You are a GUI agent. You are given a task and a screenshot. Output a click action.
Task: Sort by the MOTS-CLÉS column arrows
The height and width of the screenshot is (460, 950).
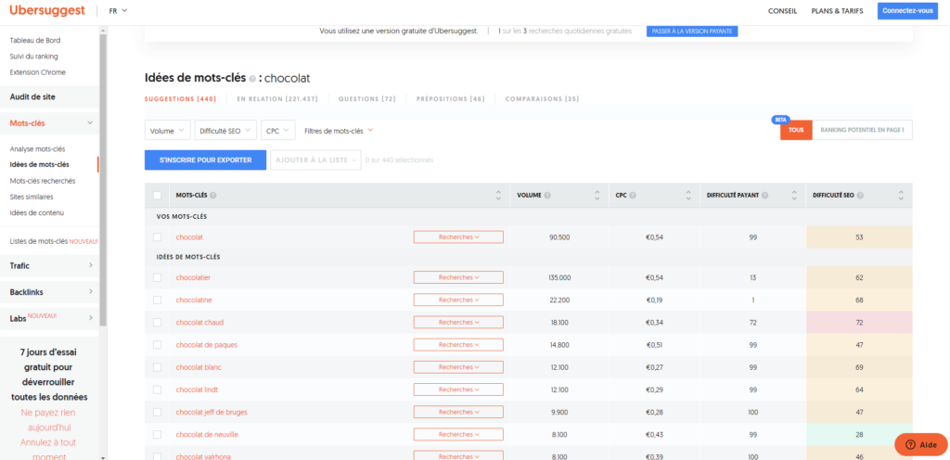pyautogui.click(x=498, y=196)
